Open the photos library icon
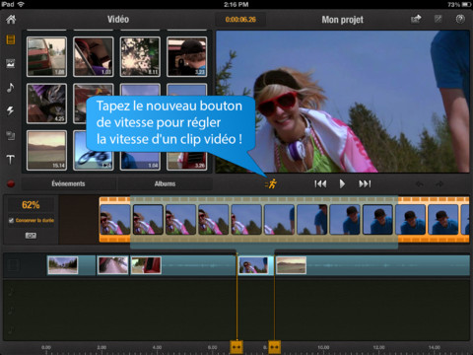Image resolution: width=473 pixels, height=355 pixels. click(x=11, y=63)
